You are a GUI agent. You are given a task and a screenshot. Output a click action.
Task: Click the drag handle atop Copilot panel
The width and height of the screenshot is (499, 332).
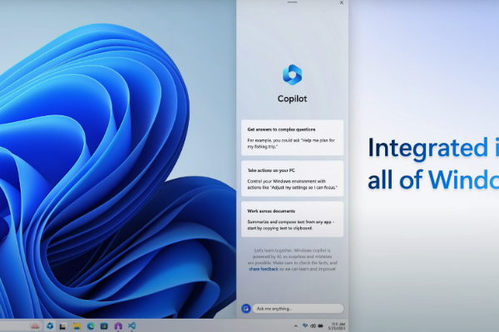tap(292, 2)
